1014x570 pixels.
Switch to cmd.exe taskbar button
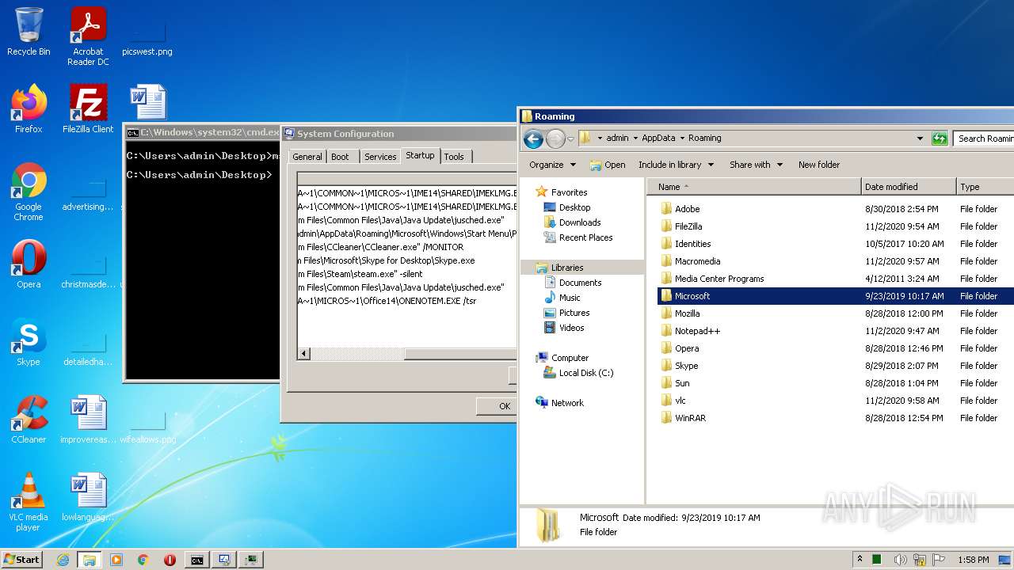click(196, 560)
